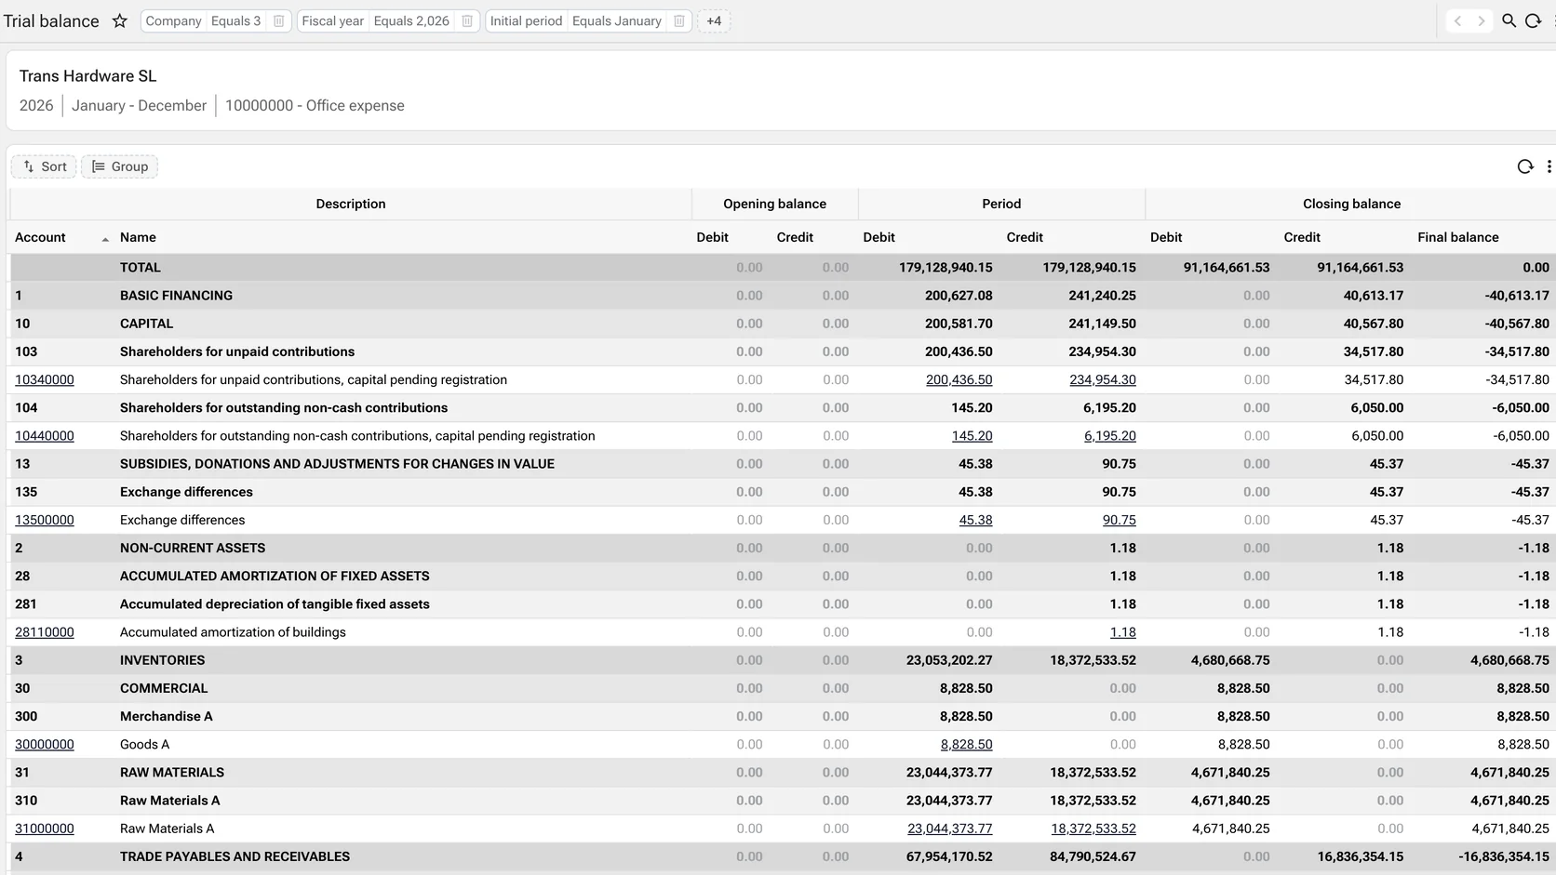This screenshot has height=875, width=1556.
Task: Open account 10440000 link
Action: pyautogui.click(x=45, y=435)
